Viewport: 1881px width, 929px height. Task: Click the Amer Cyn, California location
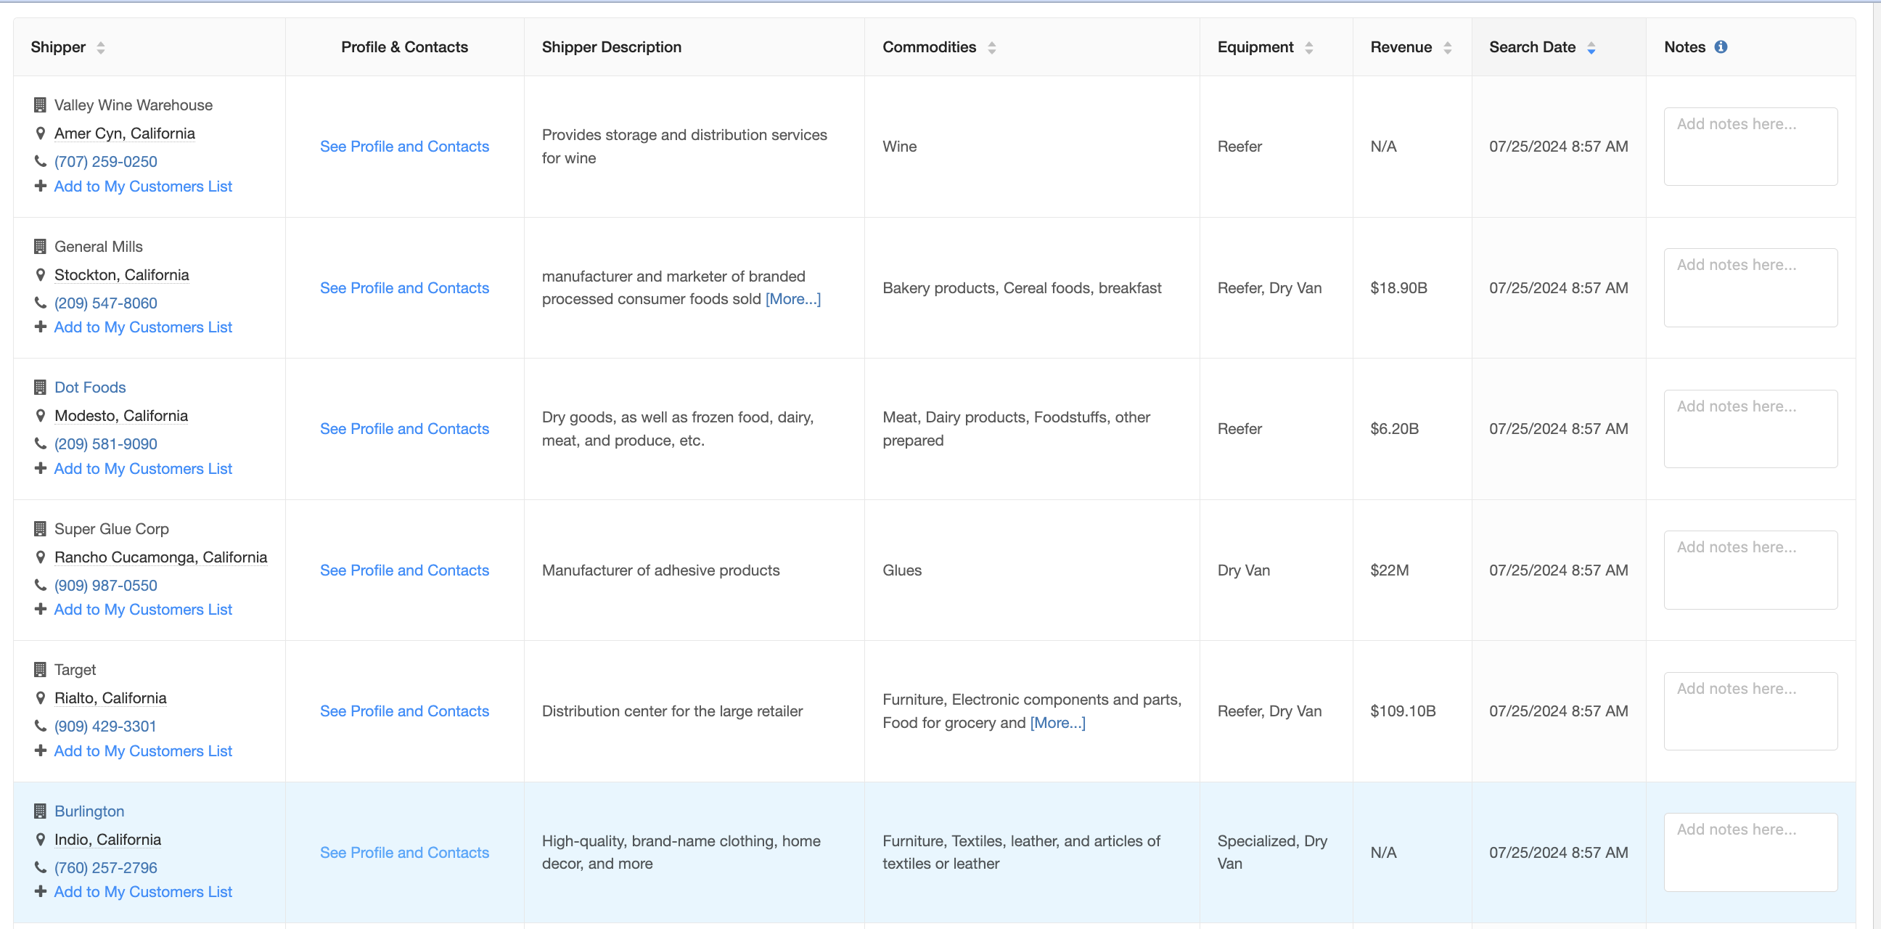[x=125, y=134]
